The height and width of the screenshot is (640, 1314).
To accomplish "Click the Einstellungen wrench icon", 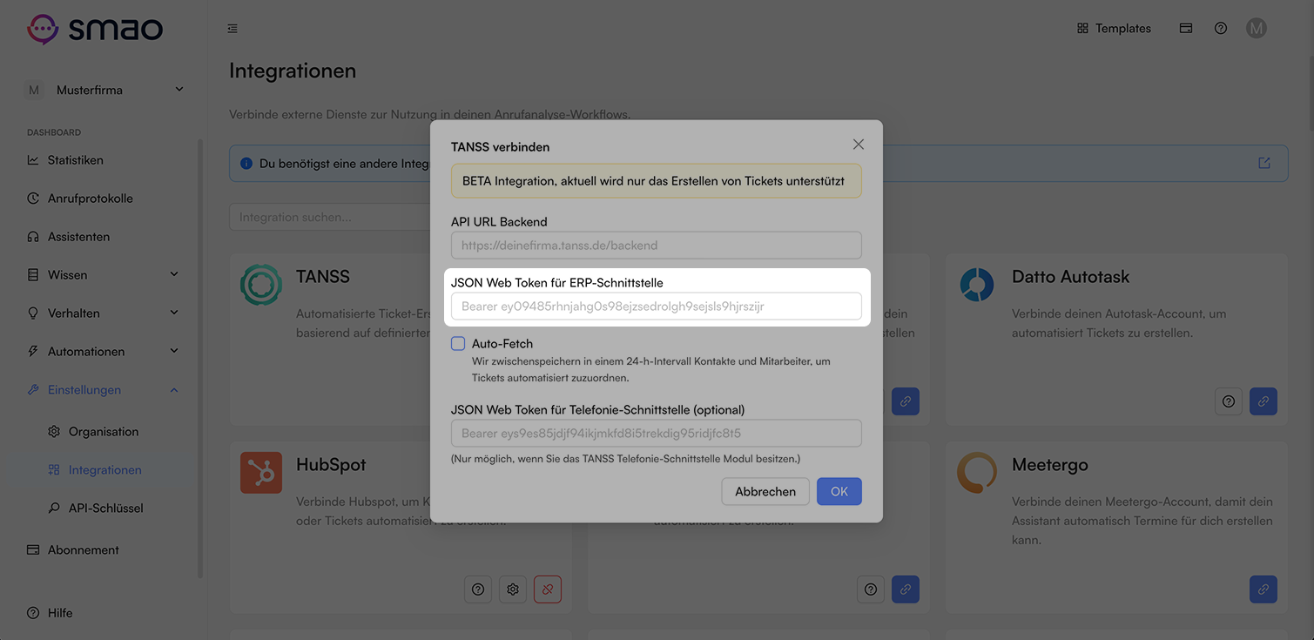I will [x=33, y=390].
